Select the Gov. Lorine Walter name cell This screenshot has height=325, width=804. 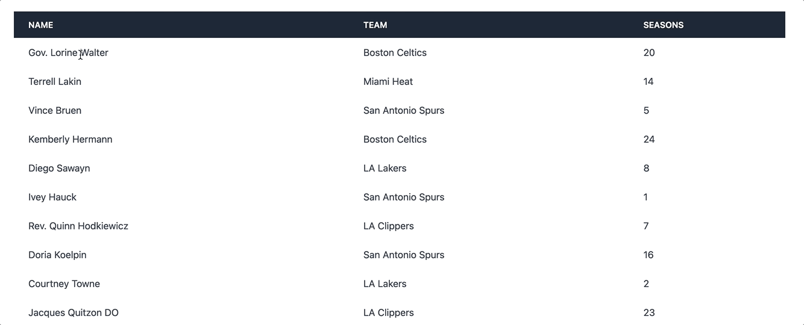(x=68, y=53)
